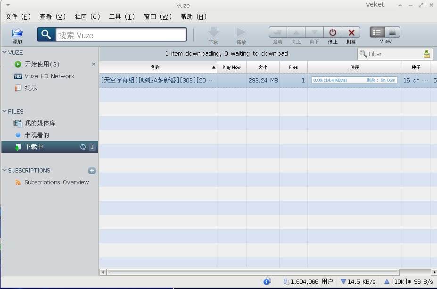
Task: Click the horizontal scrollbar left arrow
Action: (x=103, y=272)
